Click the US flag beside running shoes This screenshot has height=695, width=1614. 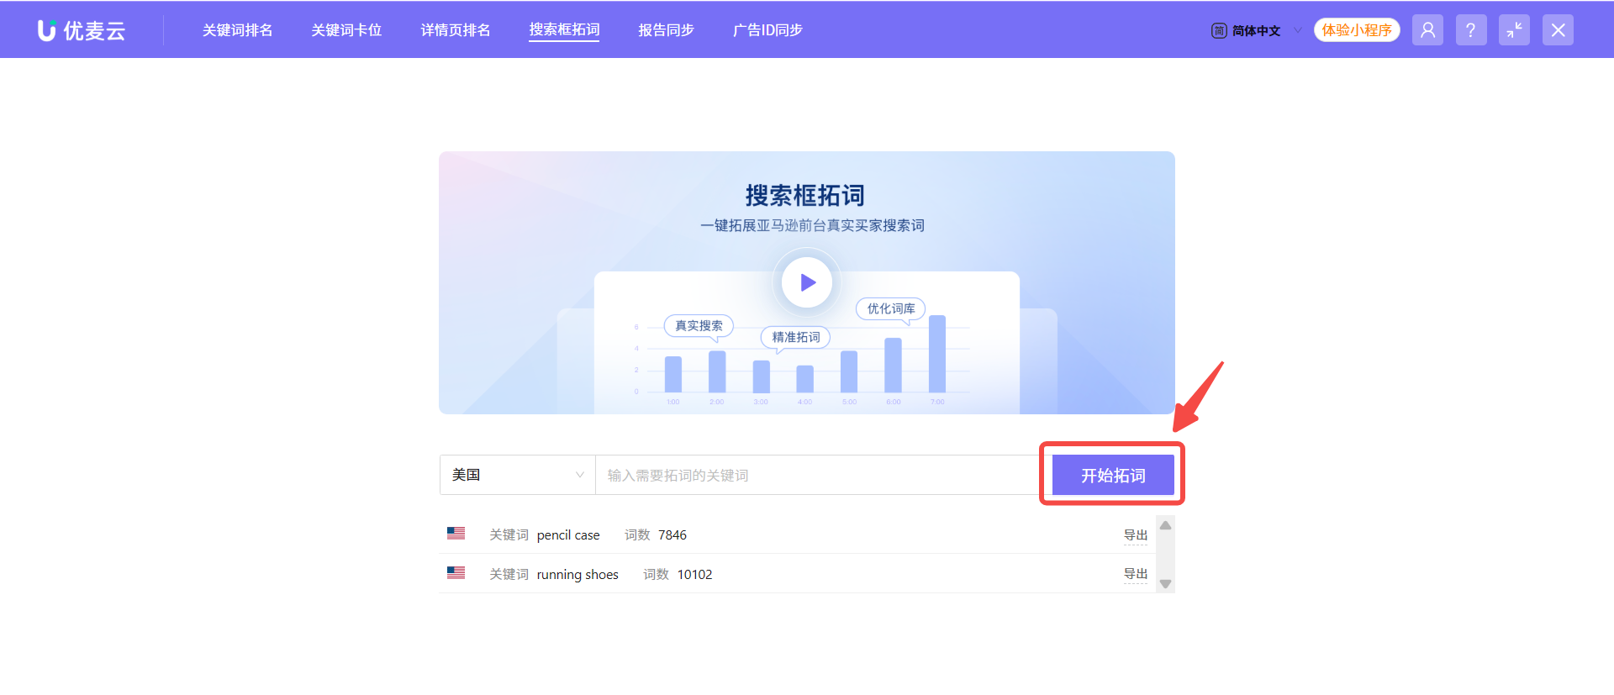(x=456, y=572)
